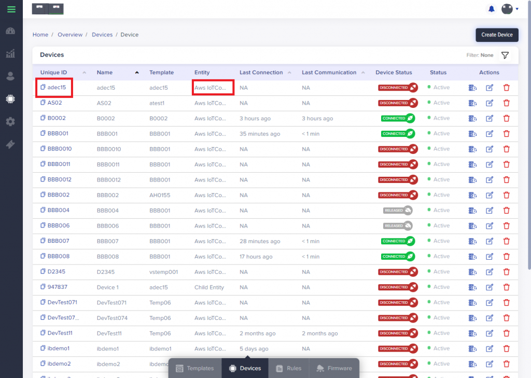View device history icon for BBB001
This screenshot has height=378, width=531.
click(x=472, y=133)
